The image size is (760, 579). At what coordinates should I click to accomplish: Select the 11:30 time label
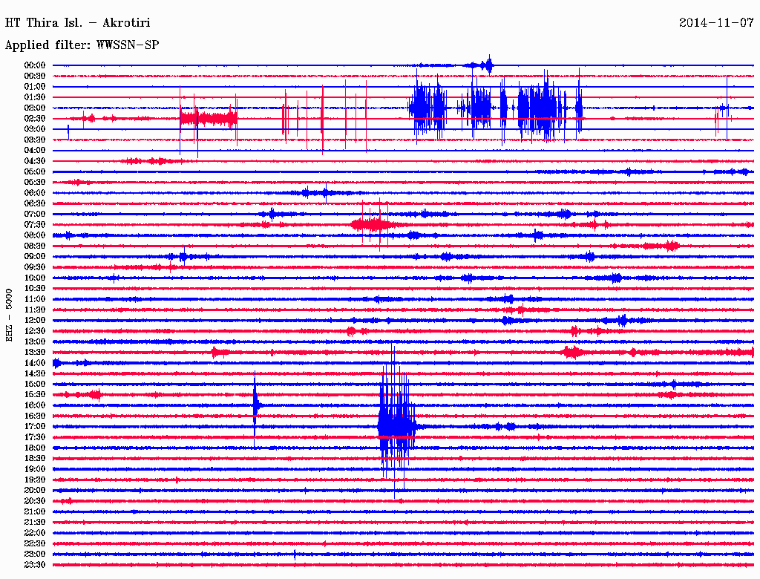click(x=35, y=310)
